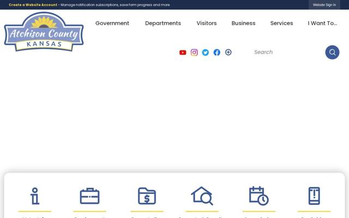Open the Departments menu
Screen dimensions: 349x218
click(163, 23)
